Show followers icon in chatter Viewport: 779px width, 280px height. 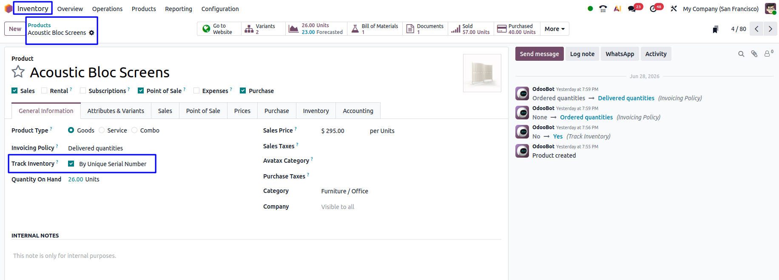[x=768, y=54]
